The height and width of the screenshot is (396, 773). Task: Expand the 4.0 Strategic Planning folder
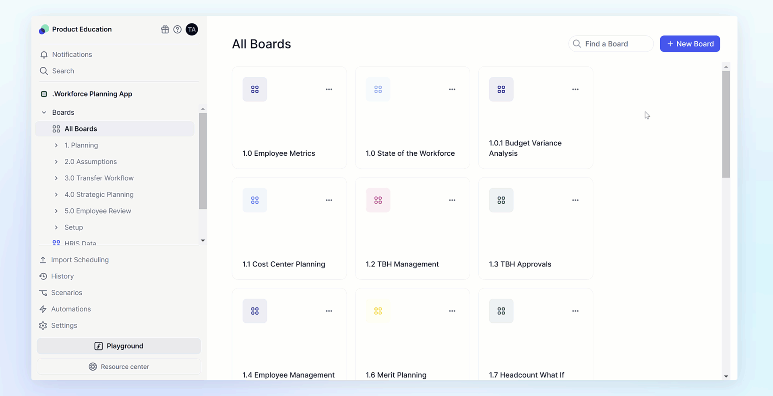pos(56,195)
